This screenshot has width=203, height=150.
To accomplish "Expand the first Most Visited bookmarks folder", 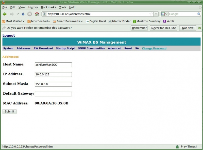I will [13, 21].
